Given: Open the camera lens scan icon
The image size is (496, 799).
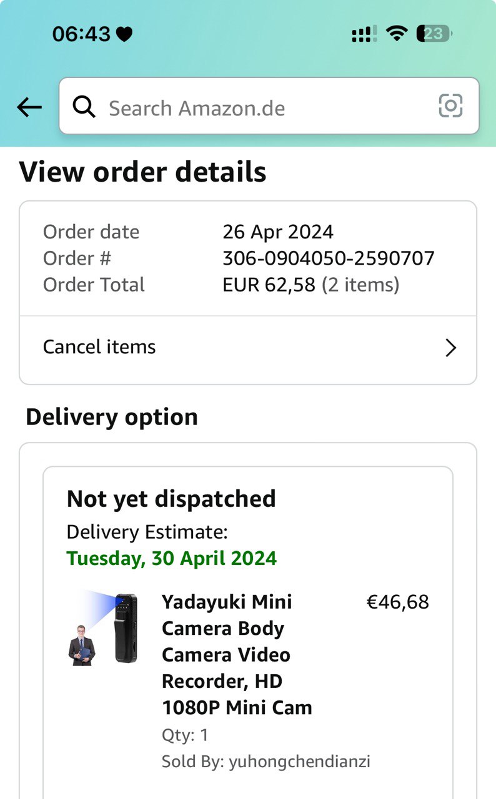Looking at the screenshot, I should coord(450,105).
